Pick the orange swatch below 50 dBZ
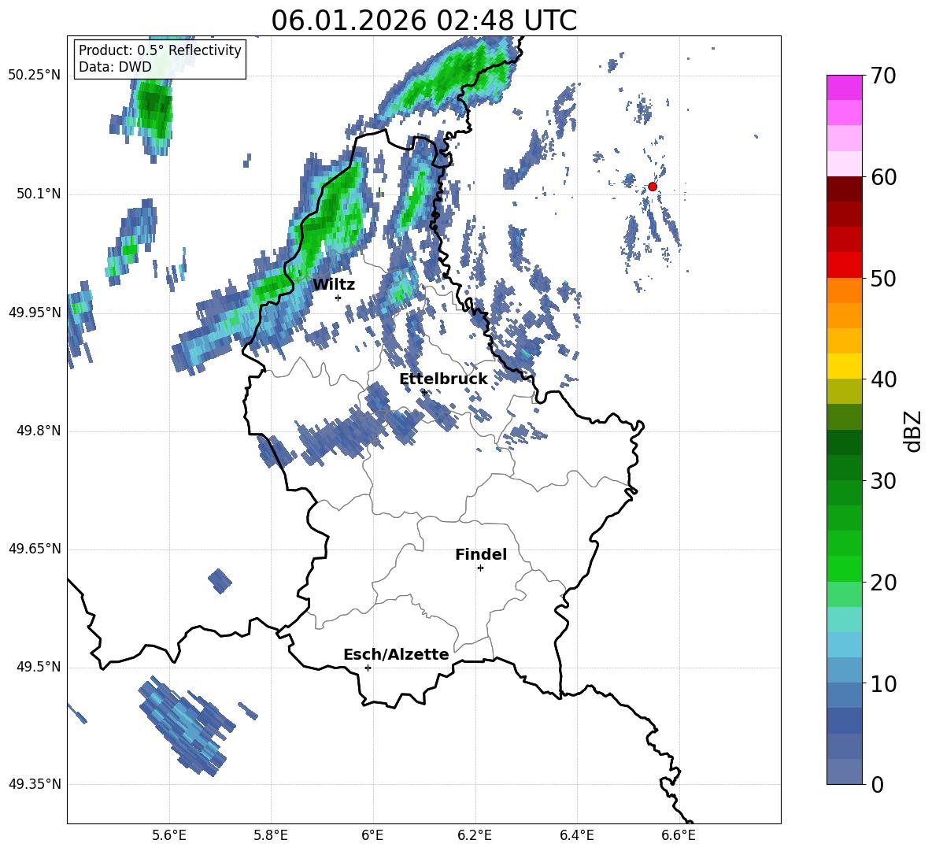This screenshot has height=851, width=932. pos(845,290)
